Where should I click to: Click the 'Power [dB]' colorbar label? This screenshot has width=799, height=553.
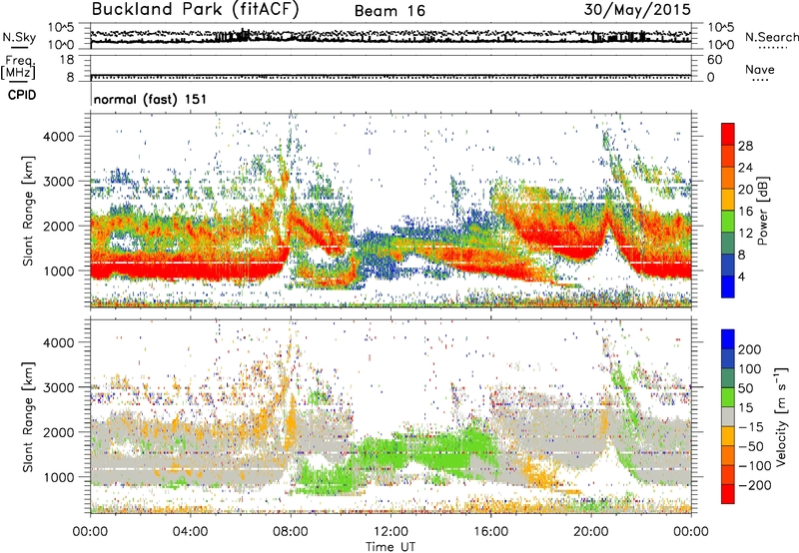click(x=762, y=211)
